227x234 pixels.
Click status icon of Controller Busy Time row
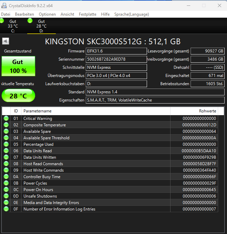6,176
